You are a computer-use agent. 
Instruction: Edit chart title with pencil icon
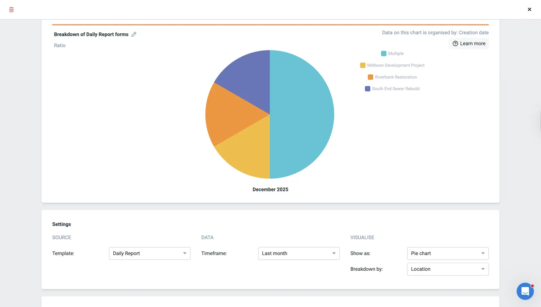pos(134,35)
